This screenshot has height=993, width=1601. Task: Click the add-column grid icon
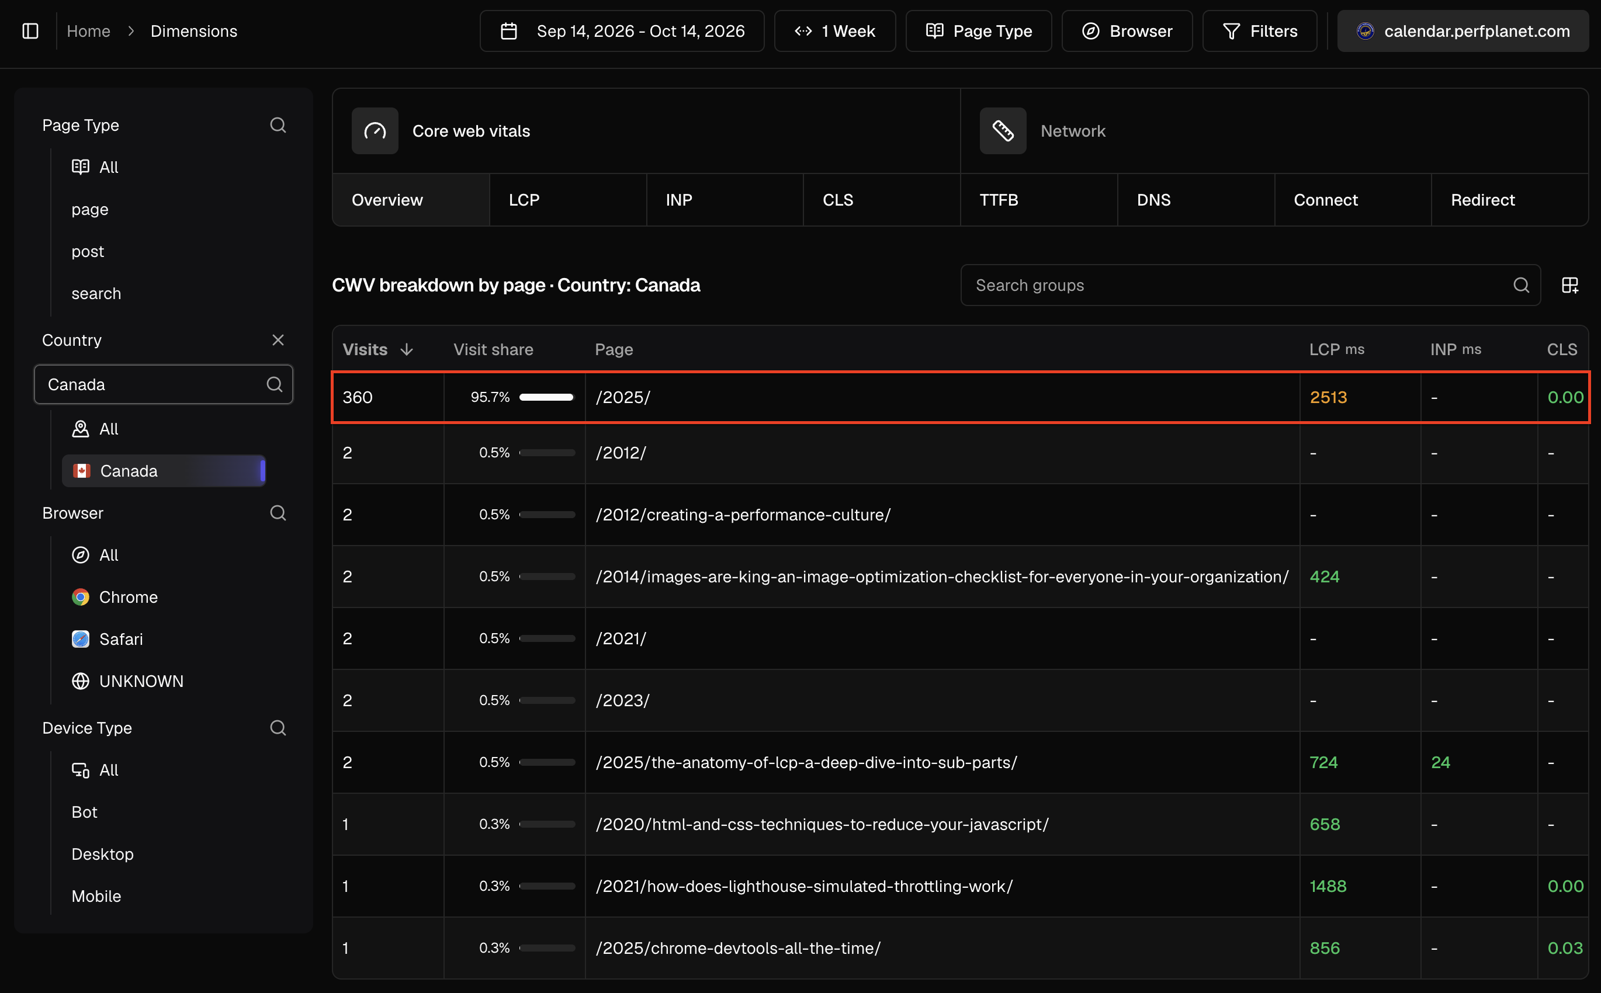[x=1569, y=285]
